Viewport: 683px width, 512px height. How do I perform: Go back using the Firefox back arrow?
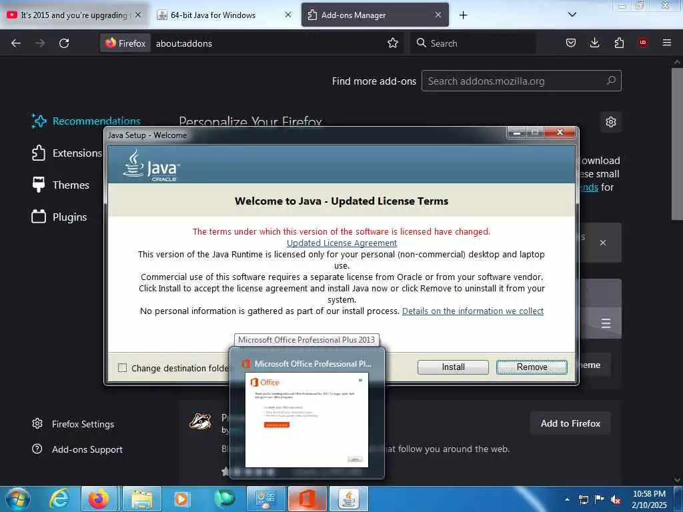pos(16,43)
